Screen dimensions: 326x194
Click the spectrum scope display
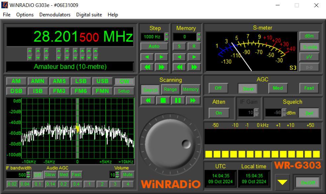point(78,128)
